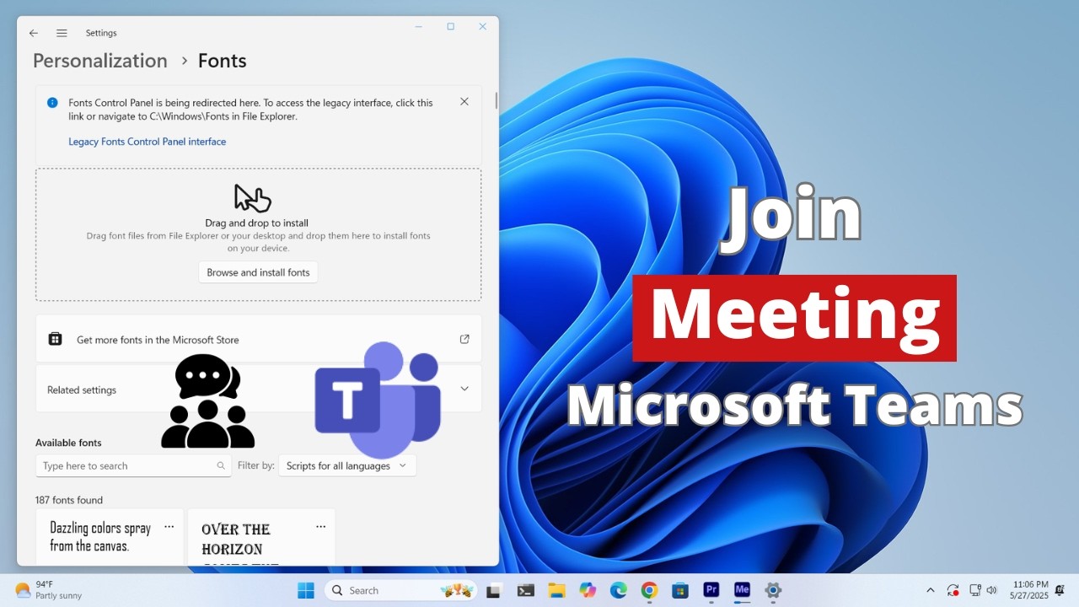Viewport: 1079px width, 607px height.
Task: Click the Settings window scrollbar
Action: pyautogui.click(x=496, y=99)
